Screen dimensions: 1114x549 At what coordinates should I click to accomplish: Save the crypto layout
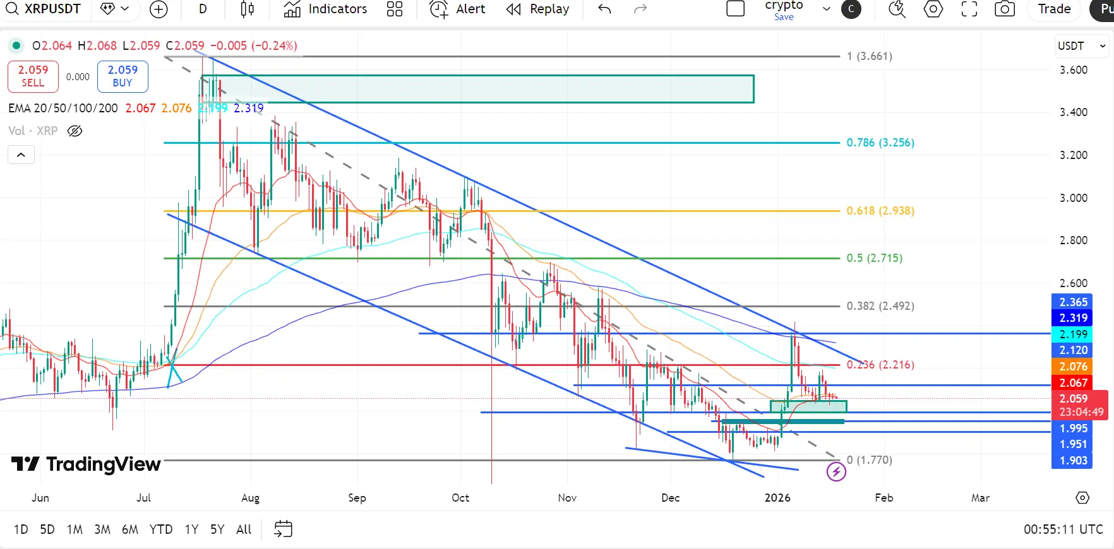pos(784,17)
